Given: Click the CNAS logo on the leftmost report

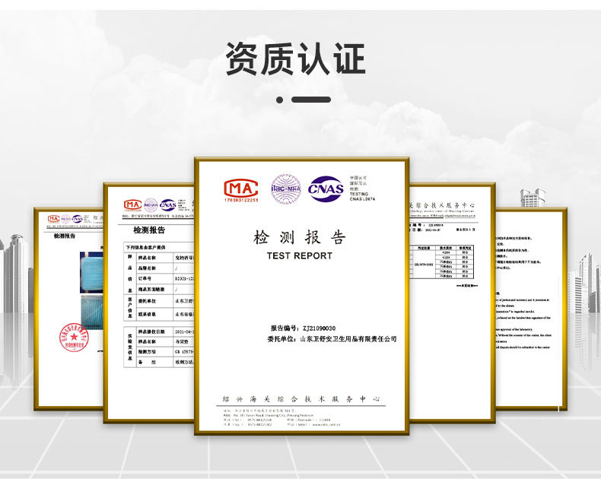Looking at the screenshot, I should (78, 219).
